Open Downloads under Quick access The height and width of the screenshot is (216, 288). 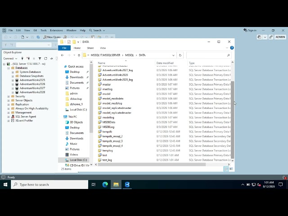tap(76, 77)
